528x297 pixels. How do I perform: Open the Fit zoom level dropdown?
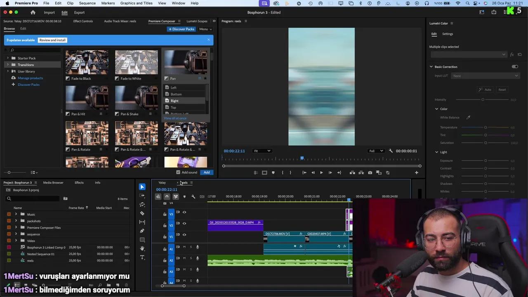coord(262,151)
